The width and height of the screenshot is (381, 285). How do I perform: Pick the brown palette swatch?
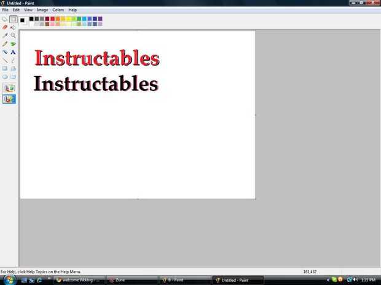47,24
